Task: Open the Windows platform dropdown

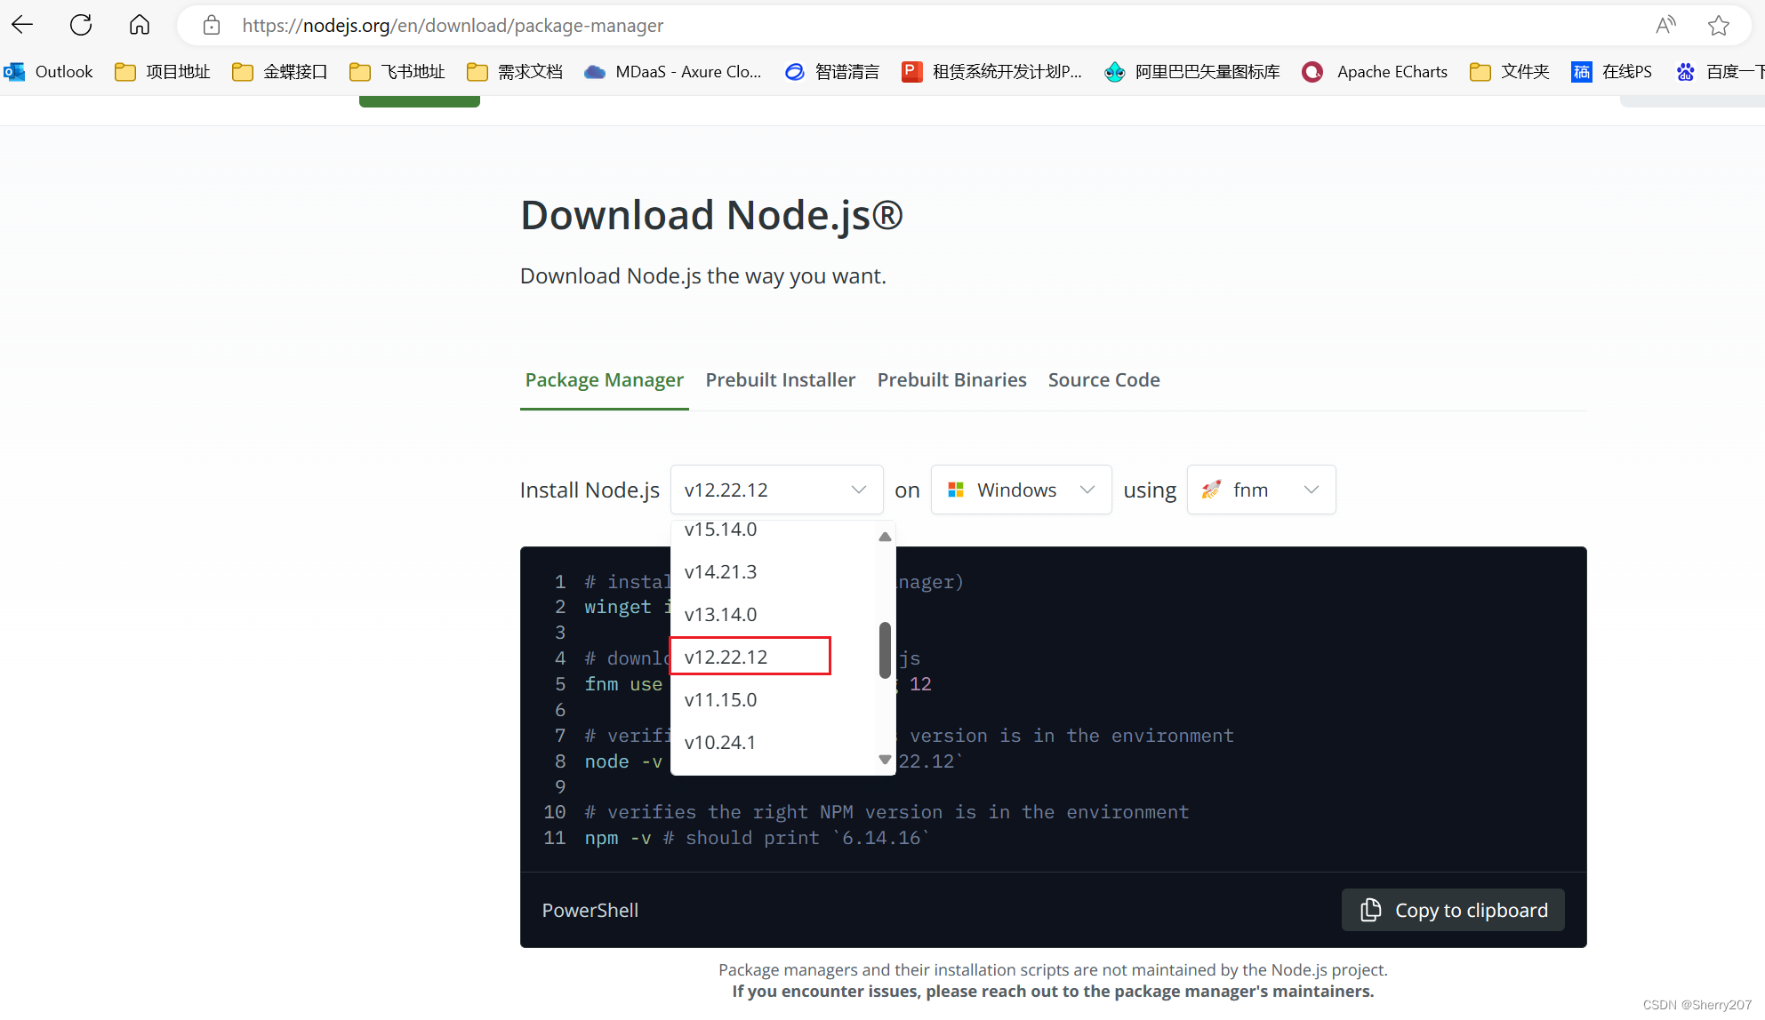Action: coord(1021,490)
